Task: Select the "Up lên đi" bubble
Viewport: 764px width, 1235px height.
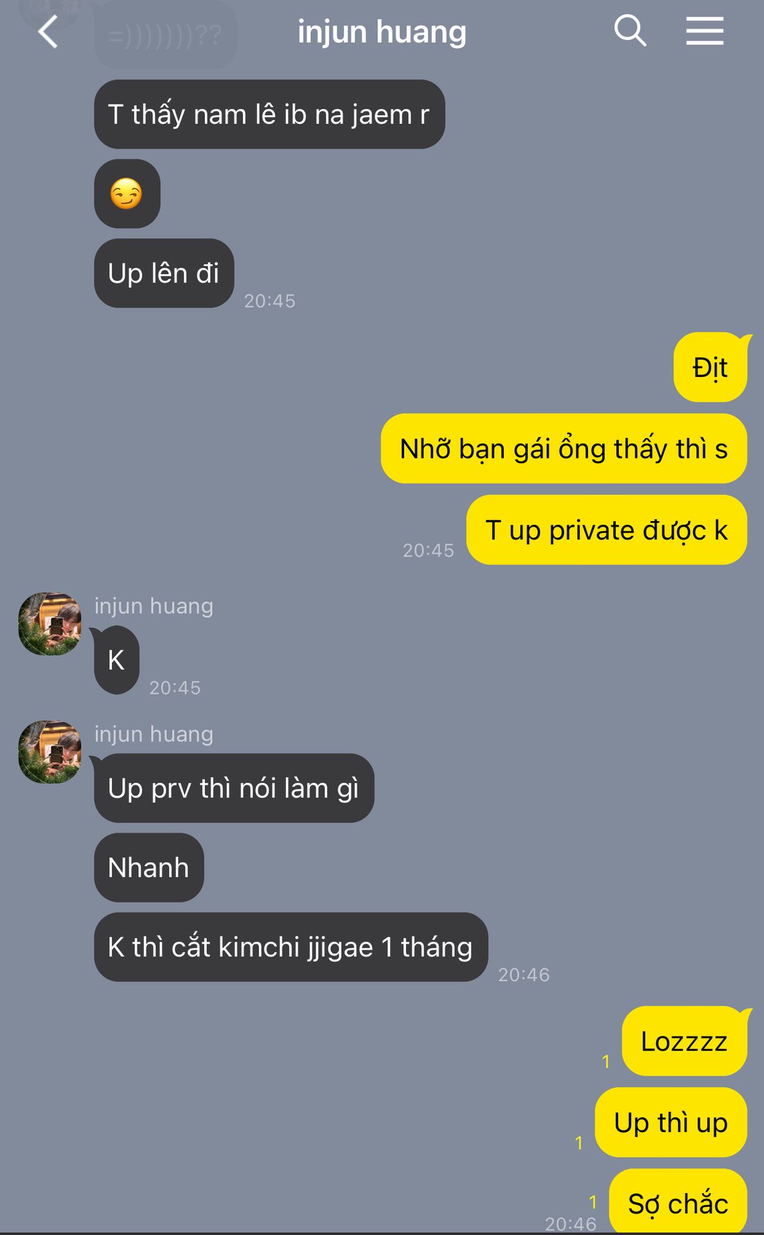Action: [164, 273]
